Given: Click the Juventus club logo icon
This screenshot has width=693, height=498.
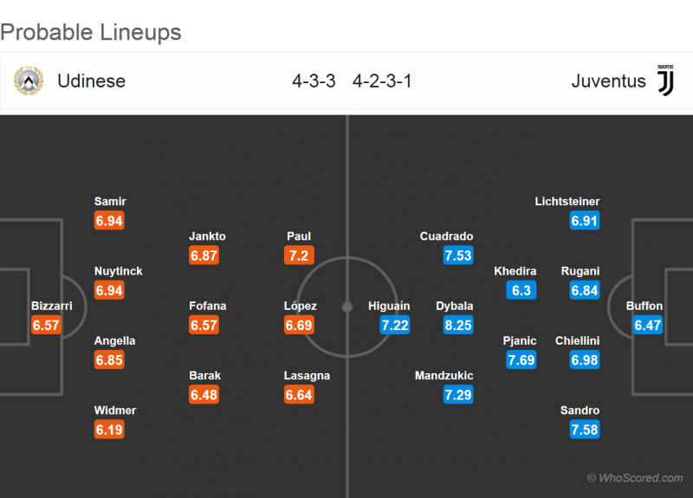Looking at the screenshot, I should [665, 81].
